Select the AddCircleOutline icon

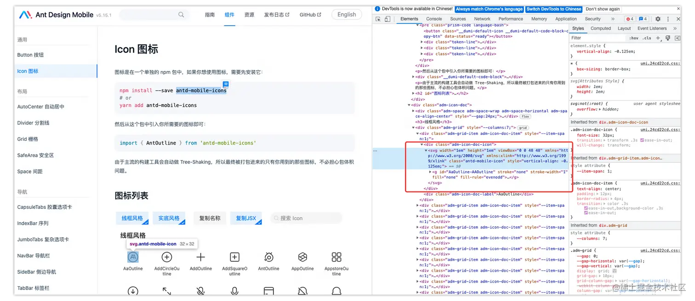pyautogui.click(x=167, y=257)
